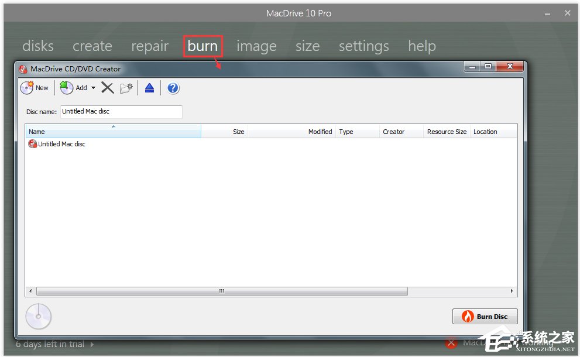Open the help tab in MacDrive
Screen dimensions: 580x357
click(x=422, y=47)
